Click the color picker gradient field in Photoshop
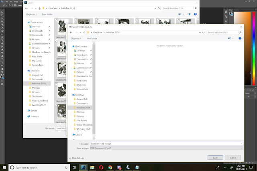Image resolution: width=257 pixels, height=171 pixels. click(242, 48)
